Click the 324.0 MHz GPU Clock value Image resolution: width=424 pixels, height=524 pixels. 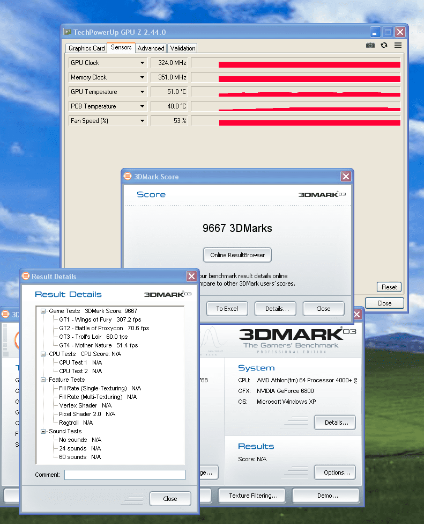tap(169, 63)
